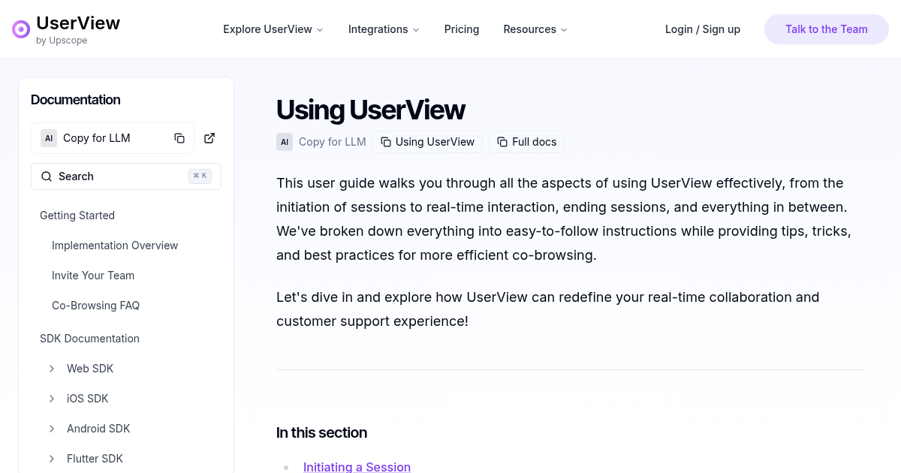This screenshot has height=473, width=901.
Task: Select Android SDK label in sidebar
Action: (98, 429)
